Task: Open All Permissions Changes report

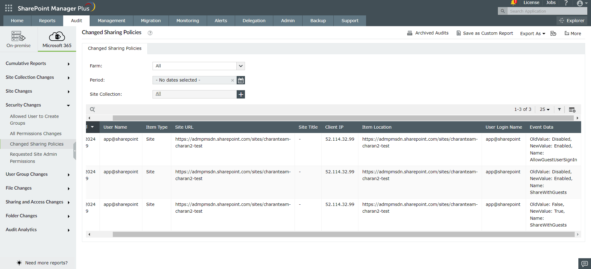Action: pyautogui.click(x=36, y=134)
